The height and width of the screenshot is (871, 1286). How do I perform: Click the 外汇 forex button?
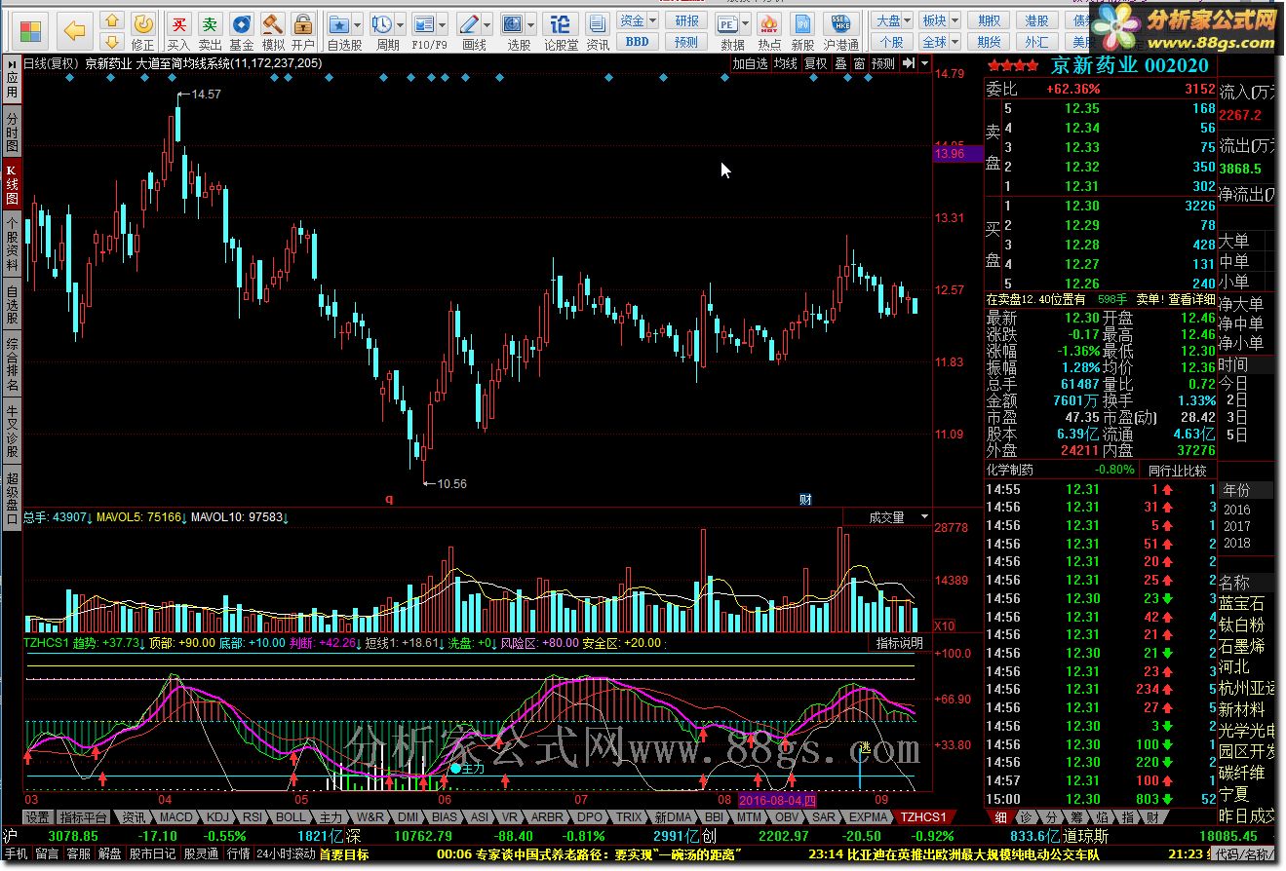point(1036,42)
